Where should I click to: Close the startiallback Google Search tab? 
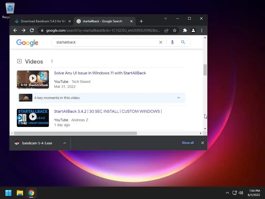[x=131, y=21]
